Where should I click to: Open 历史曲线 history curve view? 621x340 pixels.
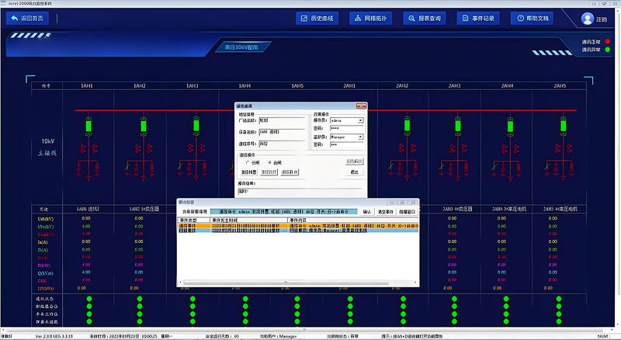[x=317, y=18]
